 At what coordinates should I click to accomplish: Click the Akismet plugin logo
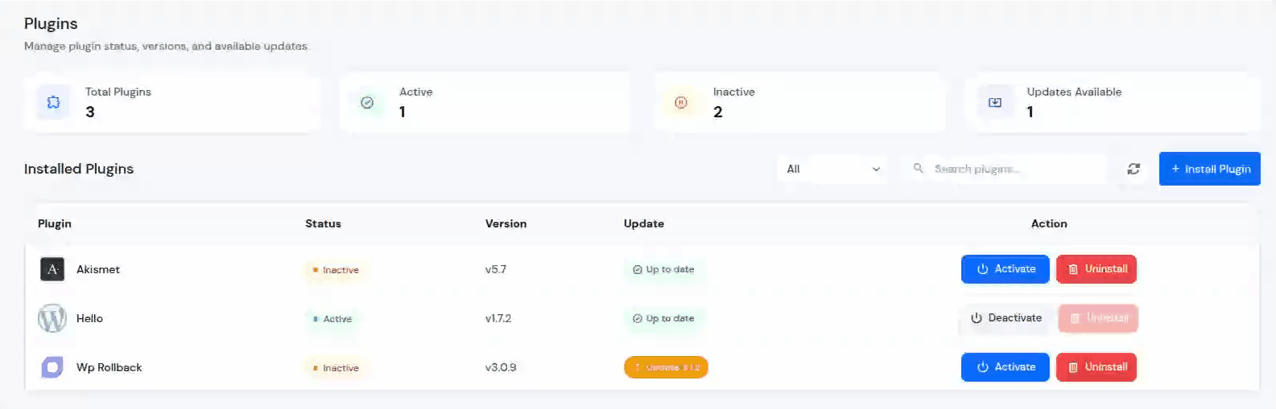click(52, 269)
